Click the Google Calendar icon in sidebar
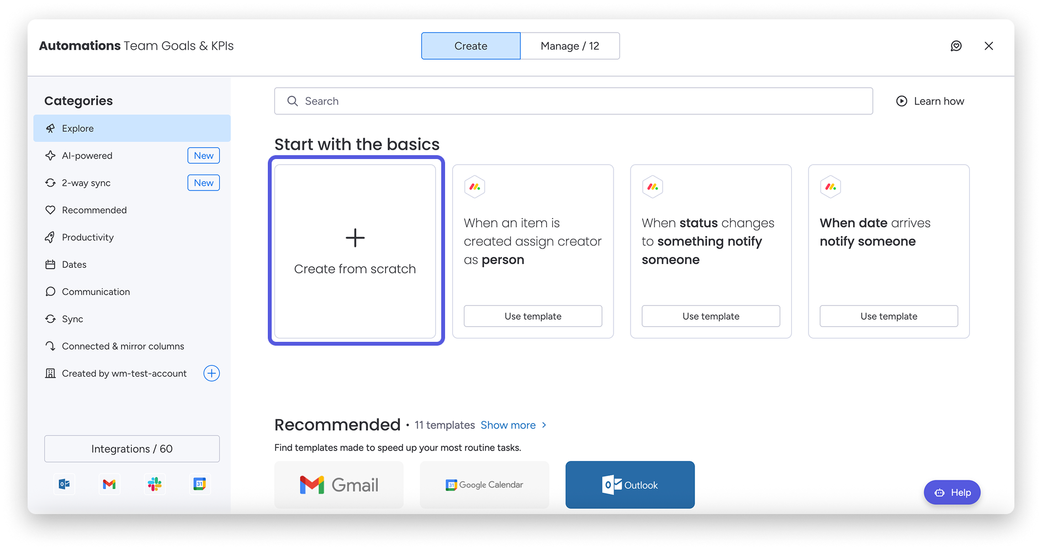 199,484
